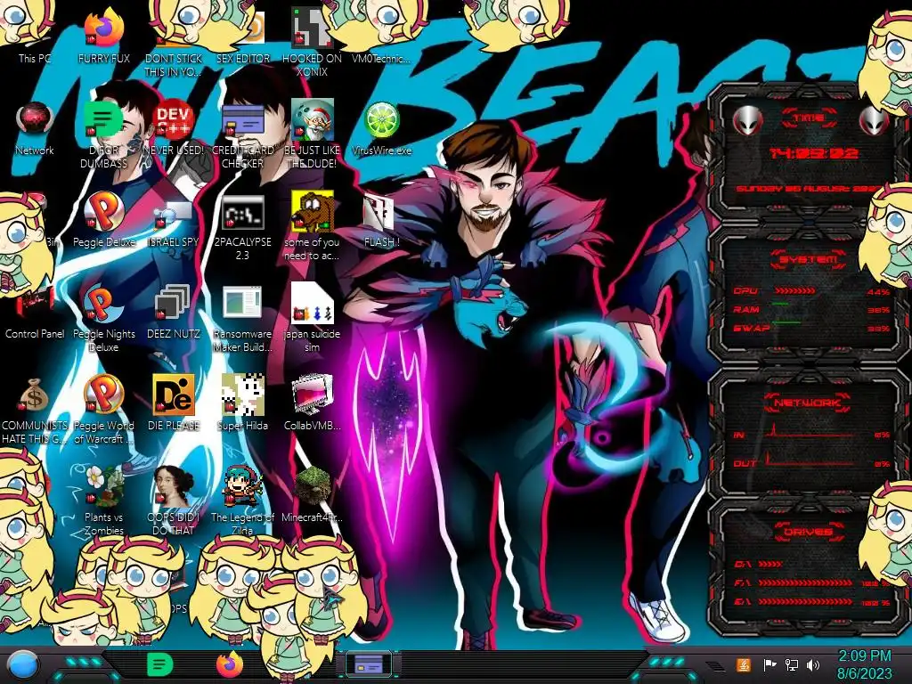This screenshot has height=684, width=912.
Task: Click the SWAP usage bar in widget
Action: click(x=786, y=322)
